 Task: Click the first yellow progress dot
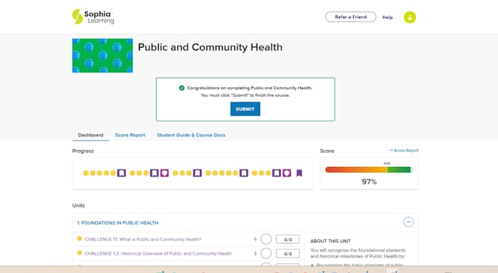[x=86, y=173]
